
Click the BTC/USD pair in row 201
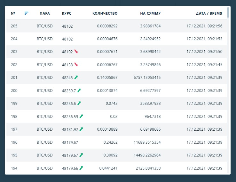(44, 77)
